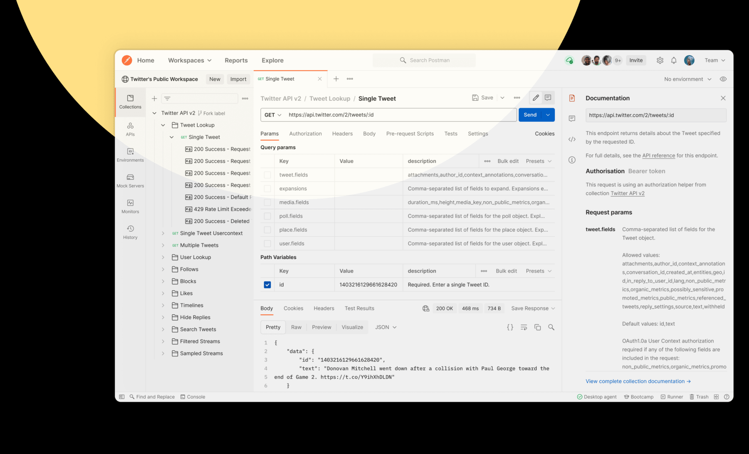749x454 pixels.
Task: Open the History sidebar panel
Action: point(130,232)
